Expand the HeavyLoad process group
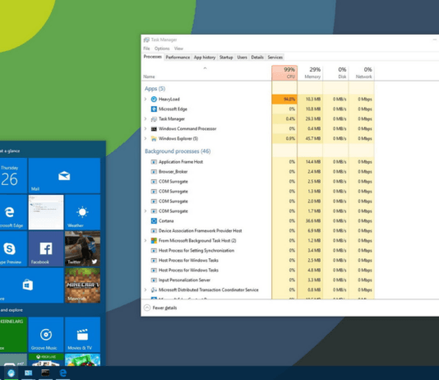 click(x=146, y=100)
